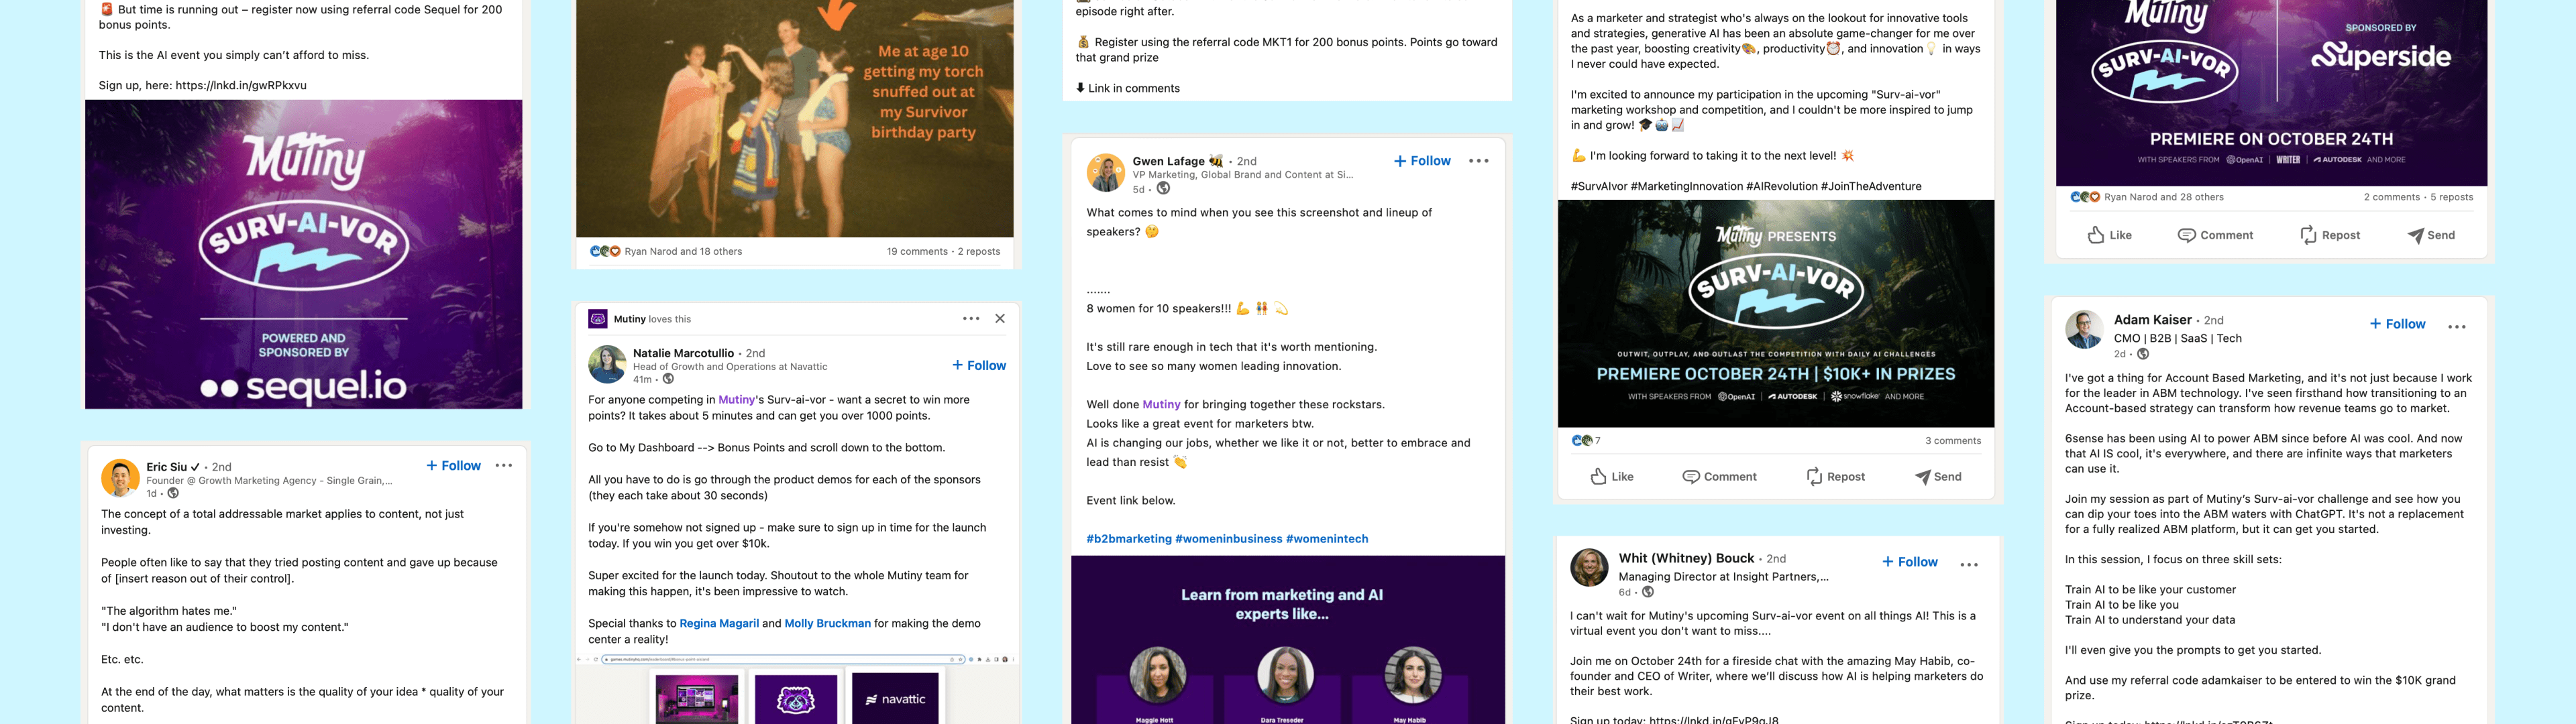Viewport: 2576px width, 724px height.
Task: Send the Superside premiere post
Action: 2431,235
